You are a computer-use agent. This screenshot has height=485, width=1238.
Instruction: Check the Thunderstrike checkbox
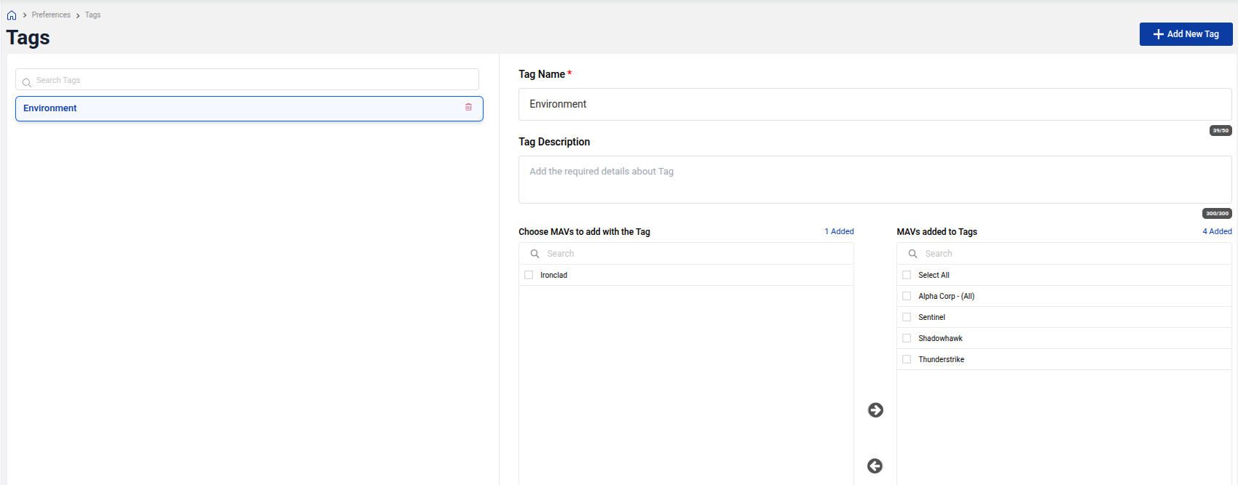(x=907, y=359)
